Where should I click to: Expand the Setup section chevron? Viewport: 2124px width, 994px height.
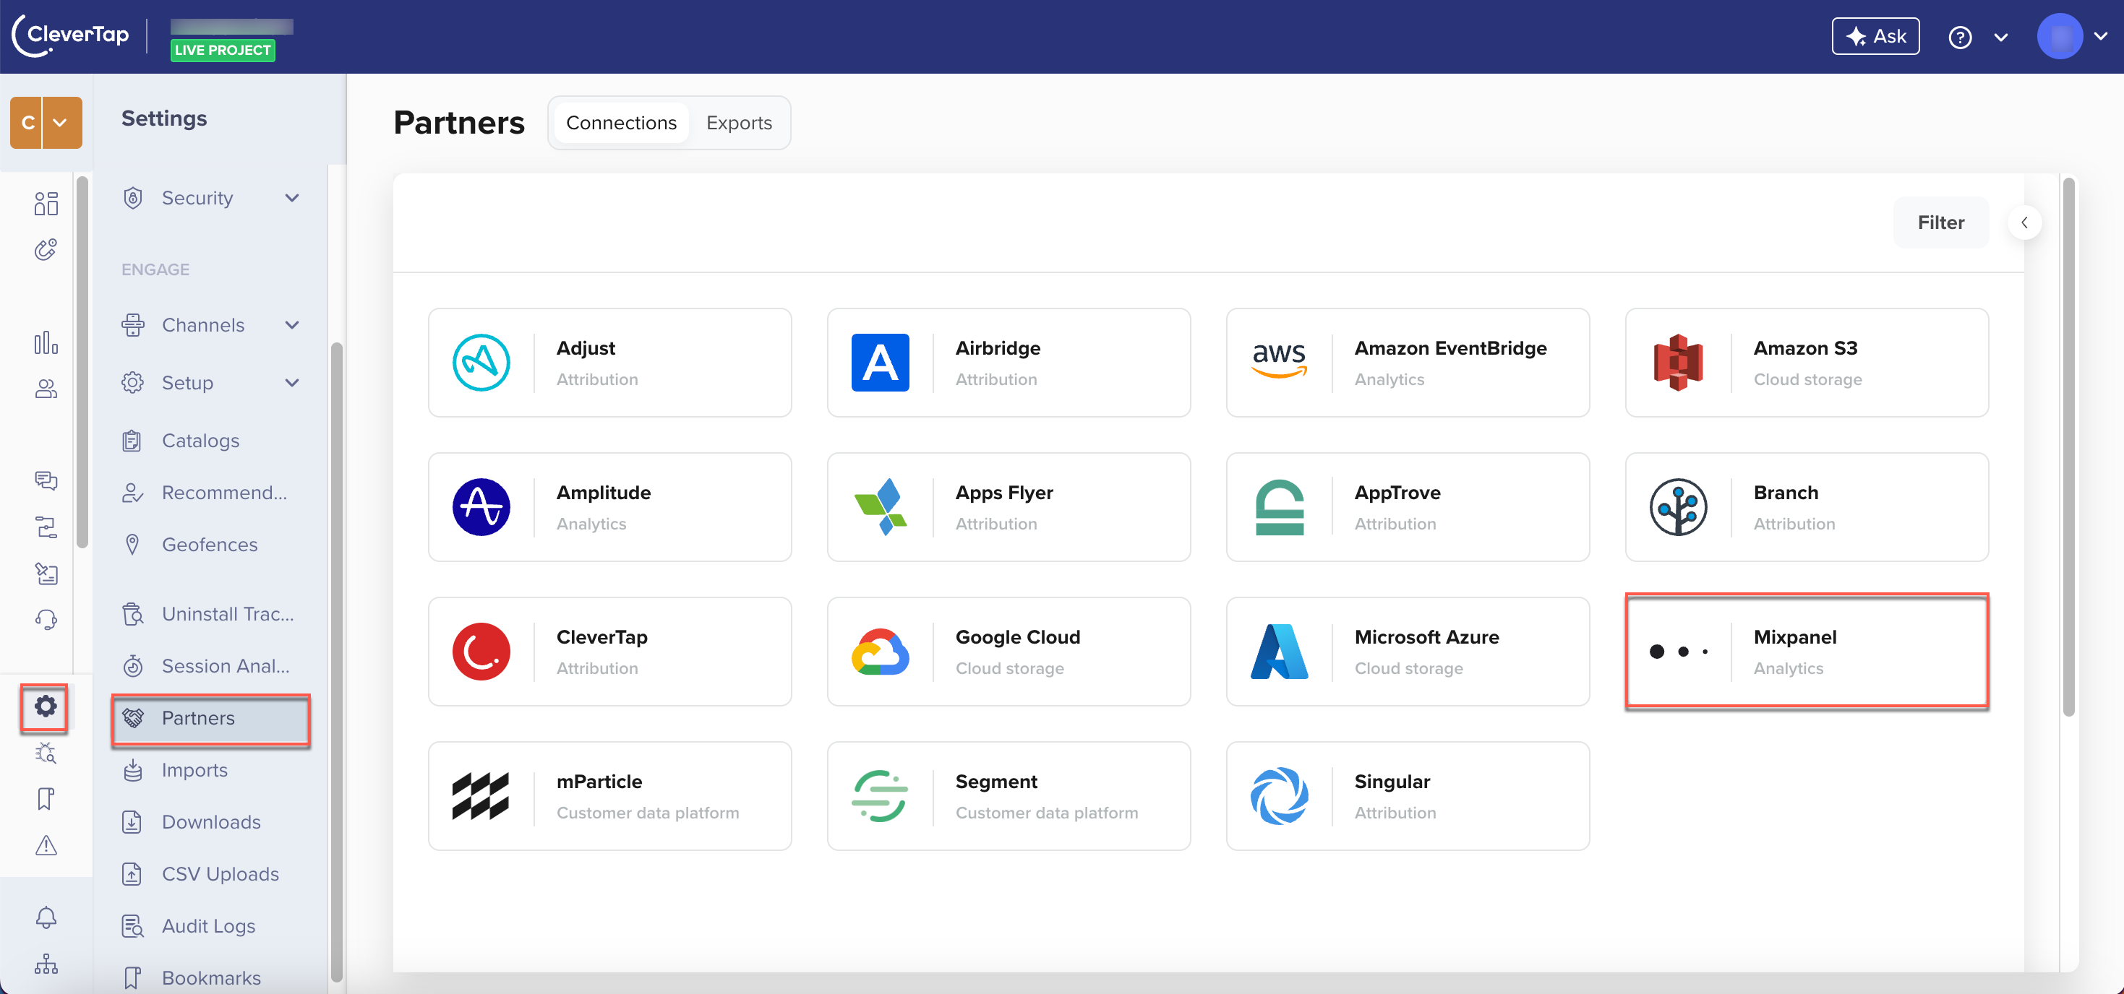click(x=292, y=382)
